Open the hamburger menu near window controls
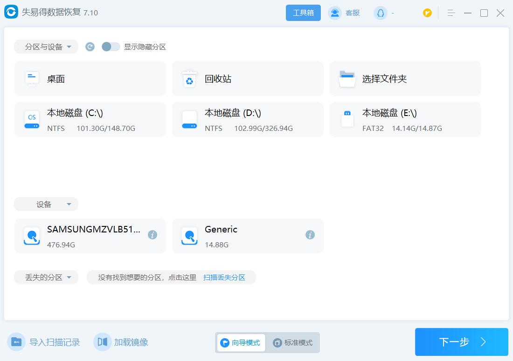 pyautogui.click(x=451, y=13)
